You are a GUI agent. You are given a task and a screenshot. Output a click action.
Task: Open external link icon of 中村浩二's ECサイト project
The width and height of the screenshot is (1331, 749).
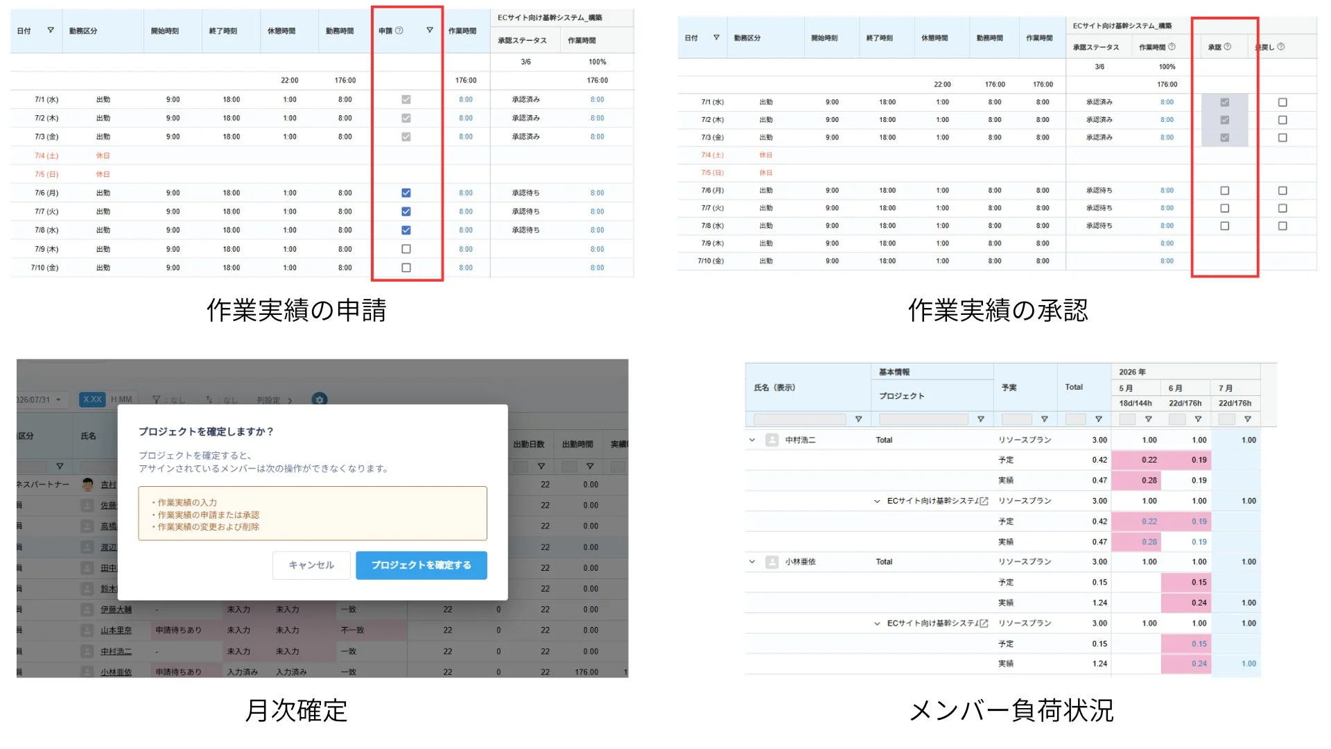point(984,501)
